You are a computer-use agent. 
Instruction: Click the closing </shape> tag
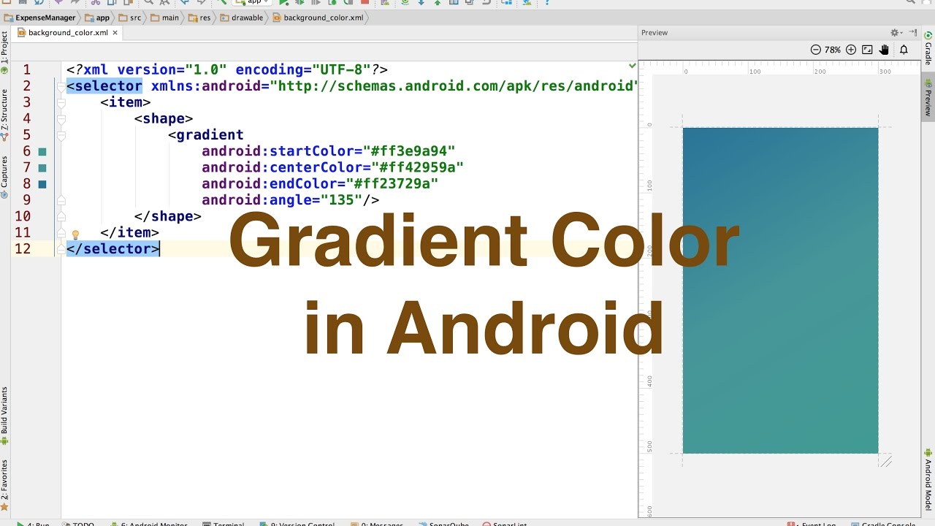pyautogui.click(x=168, y=216)
